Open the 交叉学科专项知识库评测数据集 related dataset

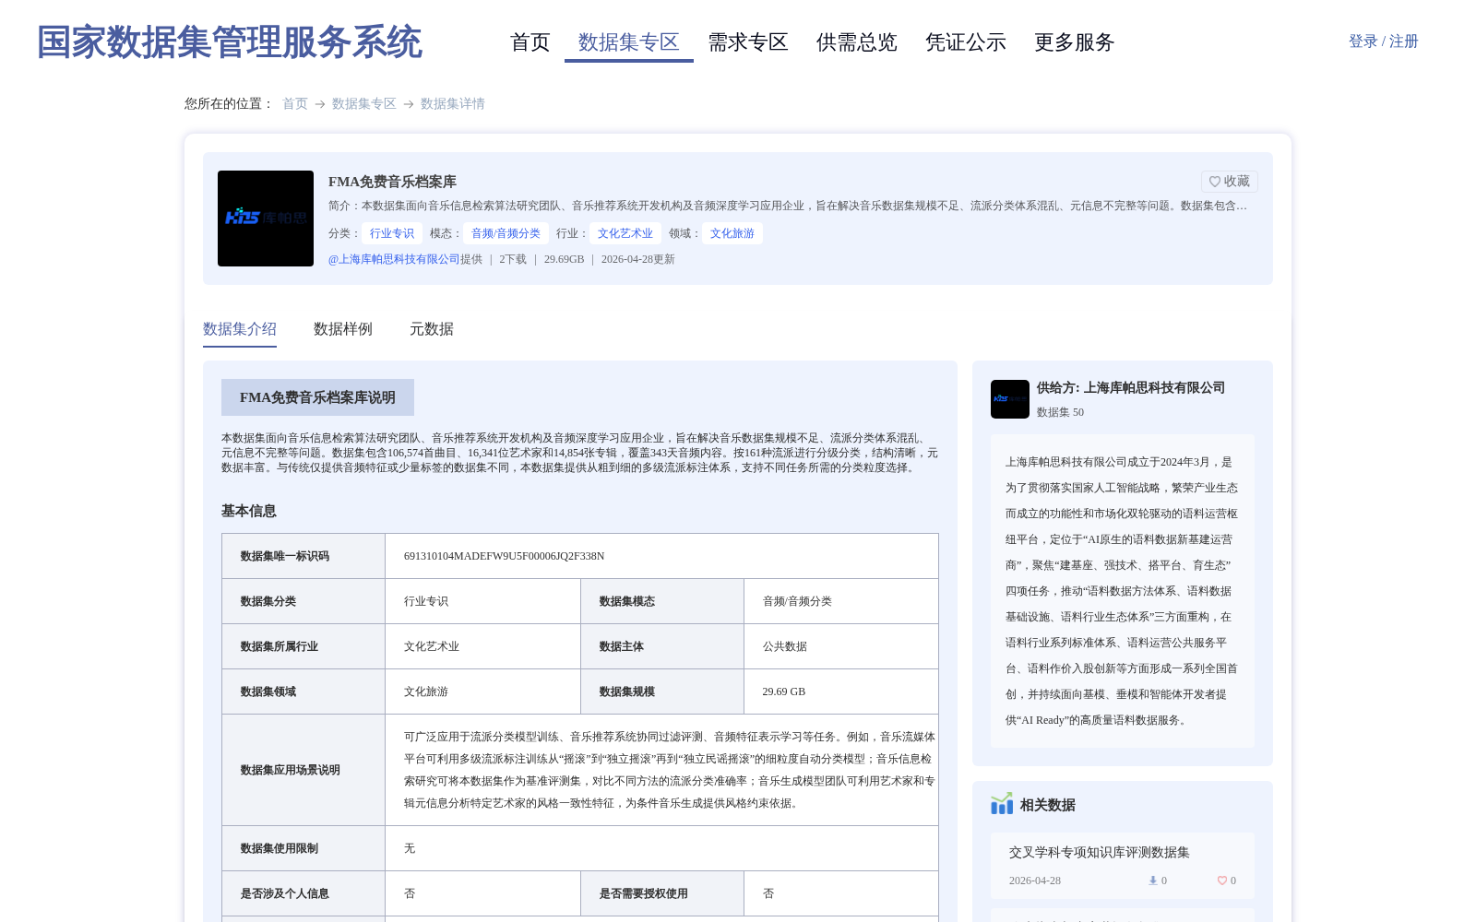1100,853
